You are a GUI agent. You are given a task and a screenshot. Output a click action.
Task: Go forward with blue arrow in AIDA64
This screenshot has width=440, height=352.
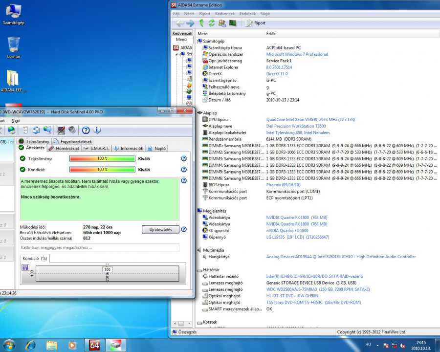pyautogui.click(x=190, y=23)
